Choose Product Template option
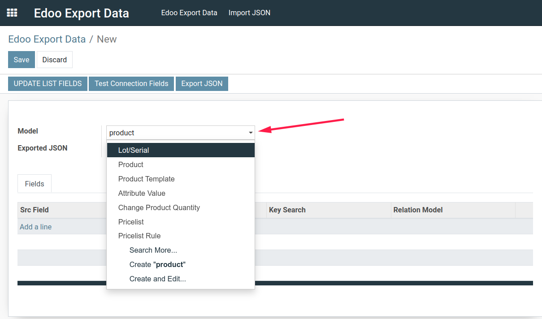Screen dimensions: 542x319 point(181,179)
